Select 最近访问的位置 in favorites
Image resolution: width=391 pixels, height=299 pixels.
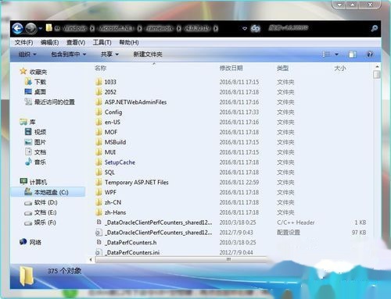55,102
